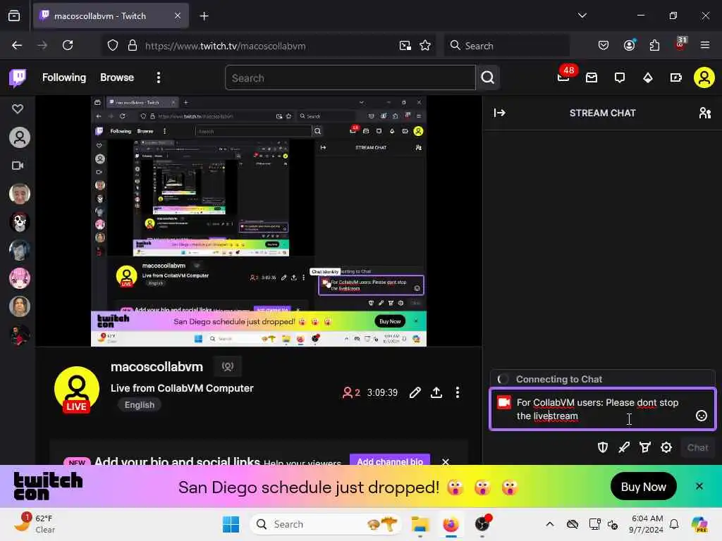Collapse the stream chat panel
Image resolution: width=722 pixels, height=541 pixels.
(x=500, y=113)
